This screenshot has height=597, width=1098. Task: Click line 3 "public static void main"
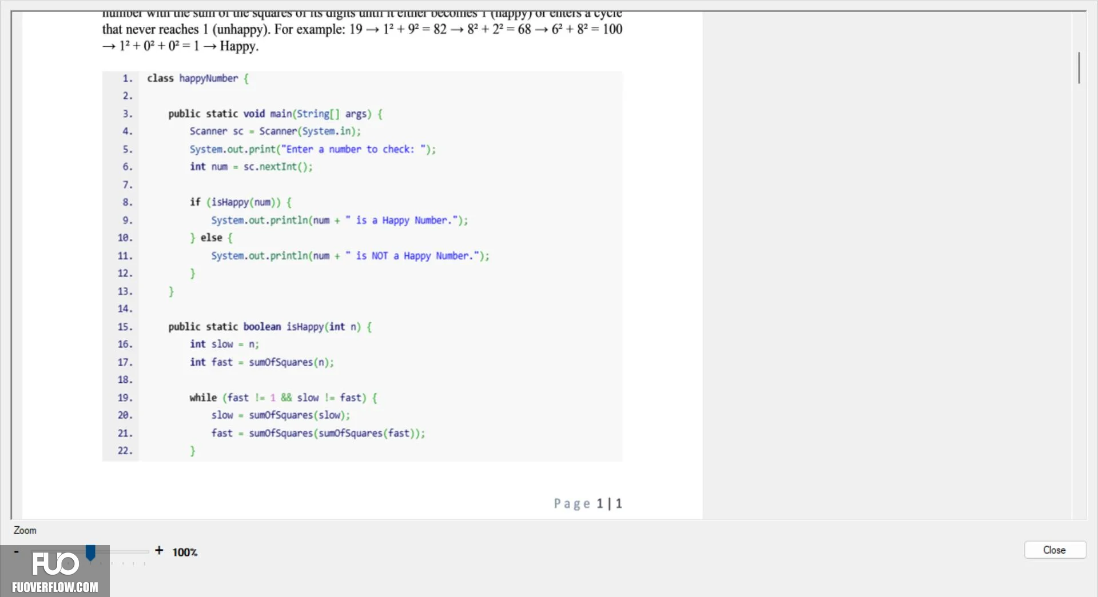point(275,114)
